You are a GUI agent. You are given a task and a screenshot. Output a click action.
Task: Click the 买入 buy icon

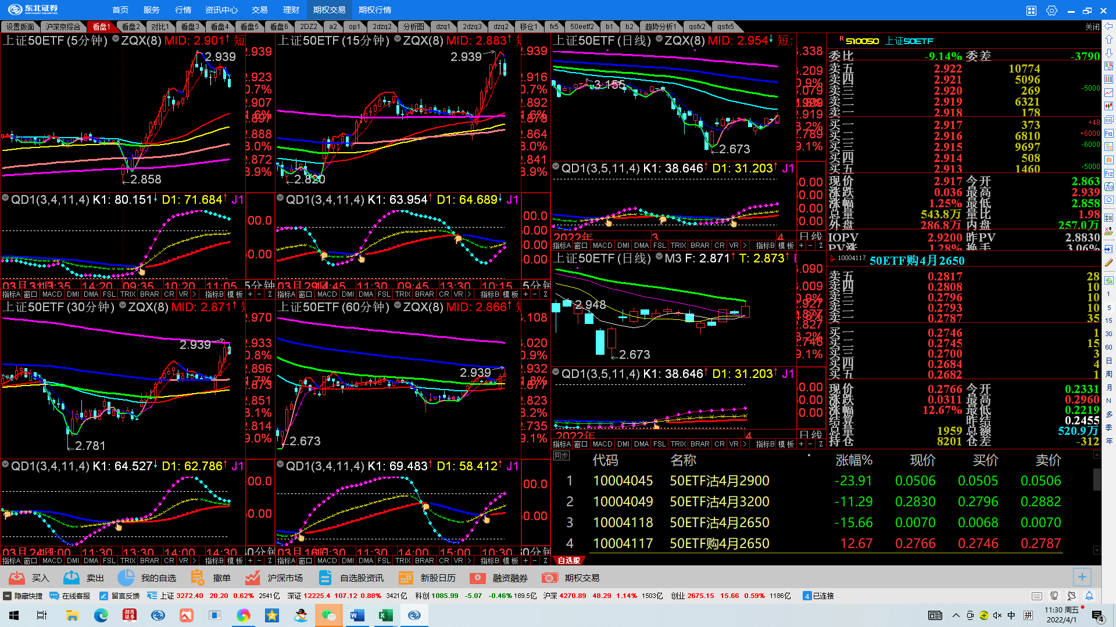(17, 578)
